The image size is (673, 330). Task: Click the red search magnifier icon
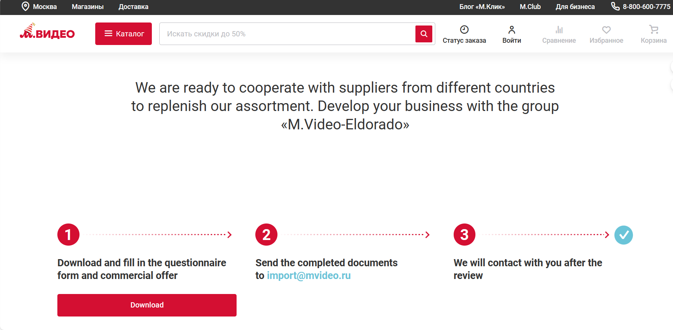pos(424,34)
